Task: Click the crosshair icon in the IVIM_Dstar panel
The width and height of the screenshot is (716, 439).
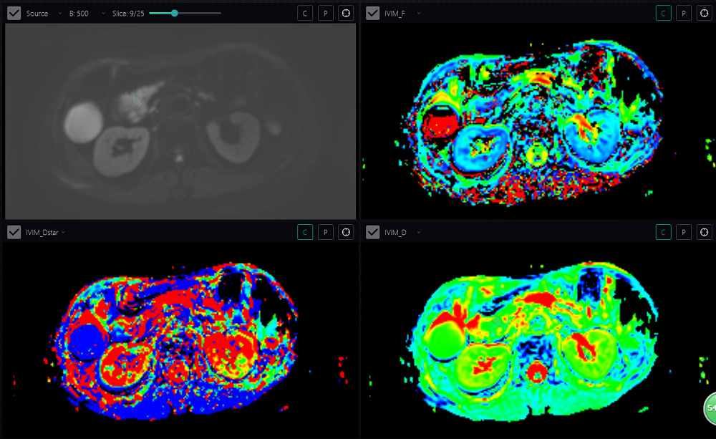Action: pyautogui.click(x=346, y=232)
